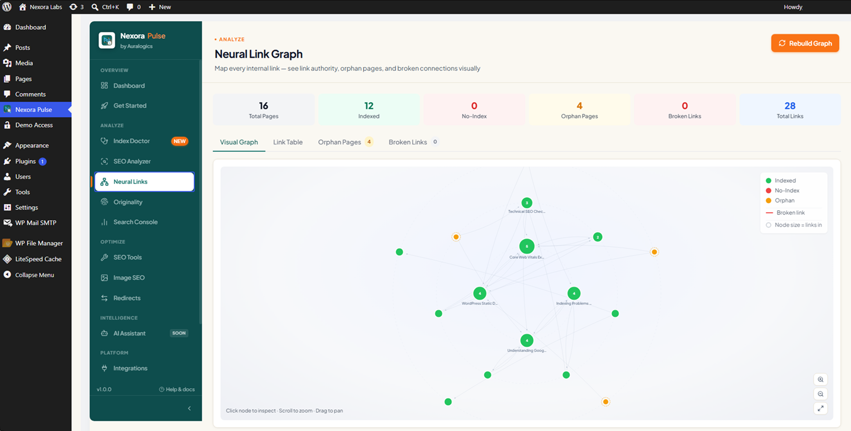This screenshot has width=851, height=431.
Task: Select the Neural Links item
Action: [144, 182]
